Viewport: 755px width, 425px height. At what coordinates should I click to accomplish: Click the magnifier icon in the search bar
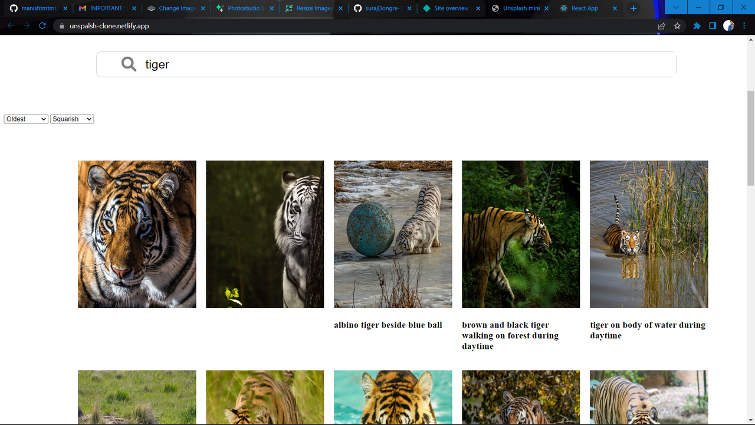coord(128,64)
